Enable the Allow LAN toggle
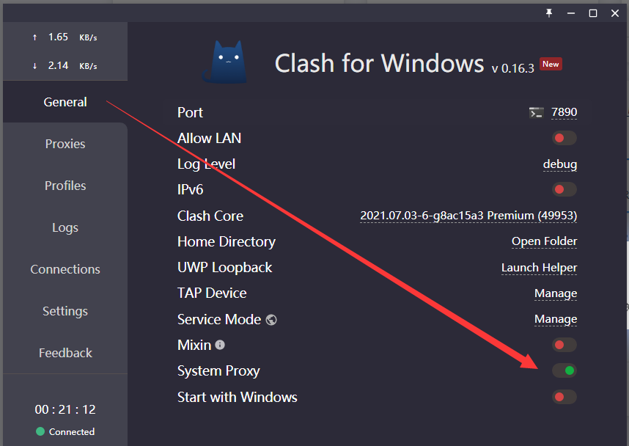This screenshot has width=629, height=446. 564,138
